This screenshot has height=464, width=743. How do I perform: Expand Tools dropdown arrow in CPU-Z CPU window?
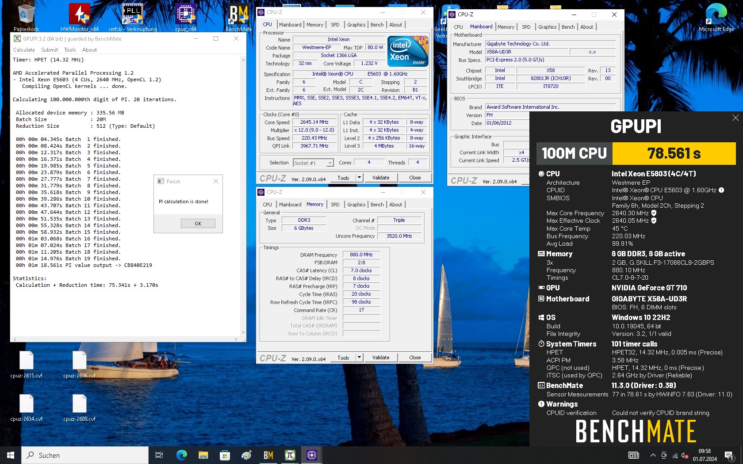pos(359,178)
